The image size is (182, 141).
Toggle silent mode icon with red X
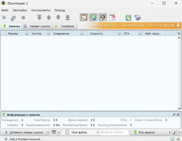[112, 18]
